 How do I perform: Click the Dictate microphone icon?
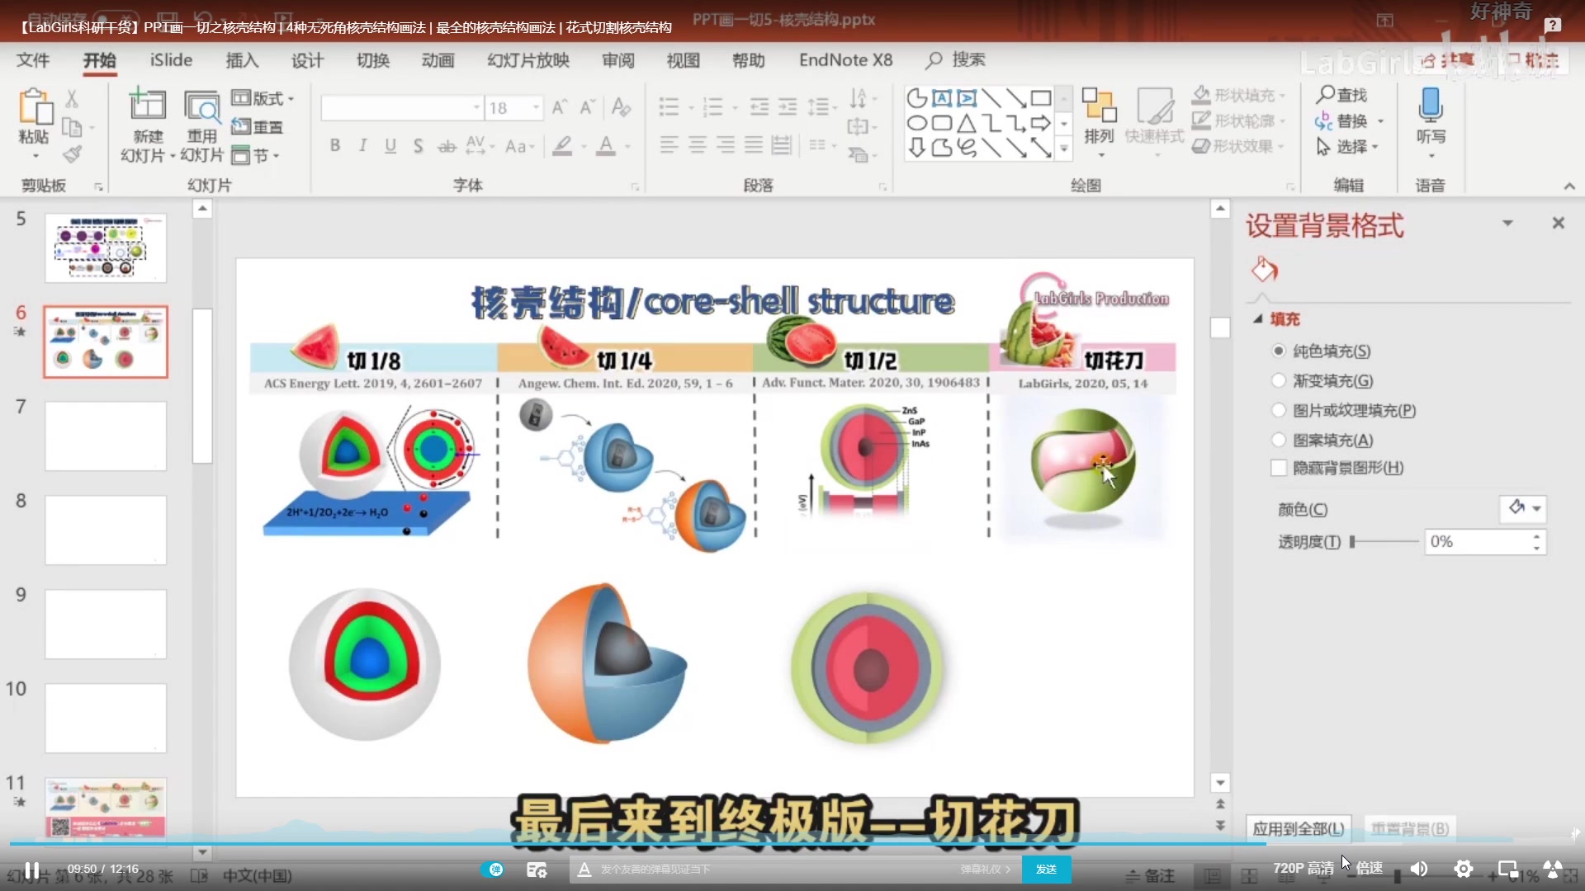tap(1431, 106)
